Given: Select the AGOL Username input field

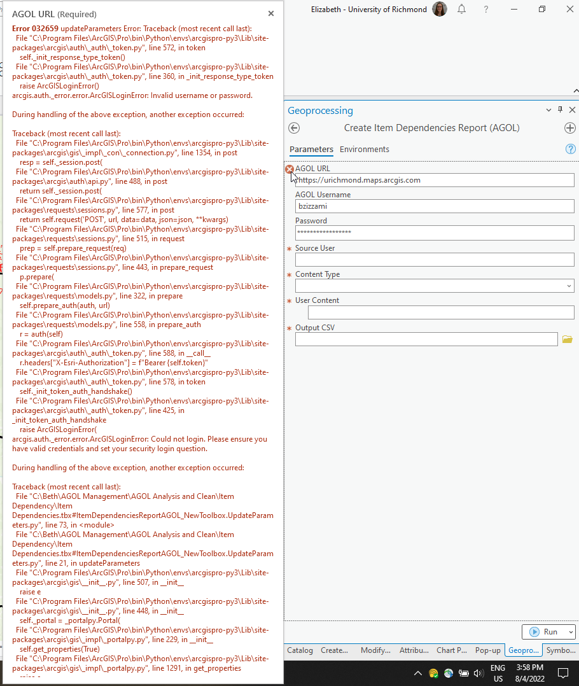Looking at the screenshot, I should pyautogui.click(x=434, y=206).
